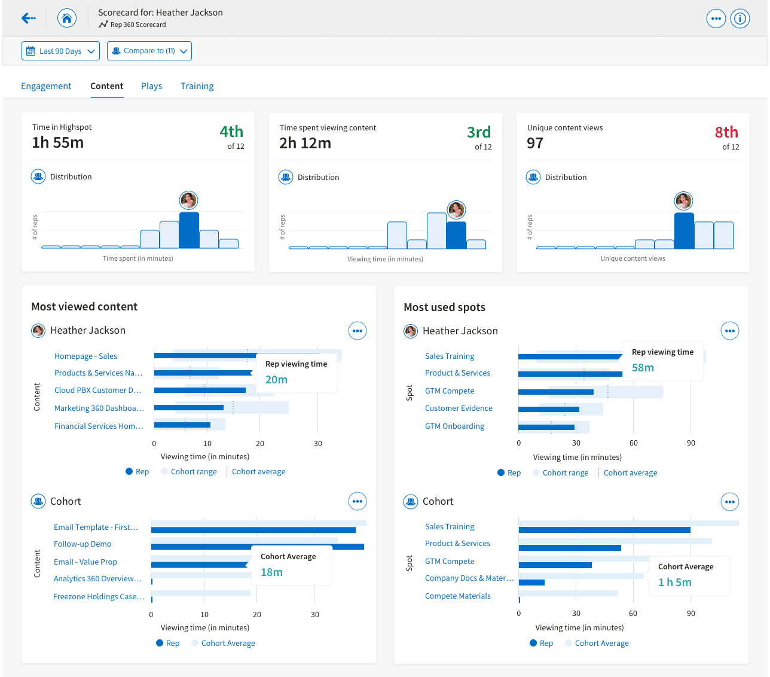The width and height of the screenshot is (770, 677).
Task: Click Heather's avatar above Viewing time chart
Action: pos(456,210)
